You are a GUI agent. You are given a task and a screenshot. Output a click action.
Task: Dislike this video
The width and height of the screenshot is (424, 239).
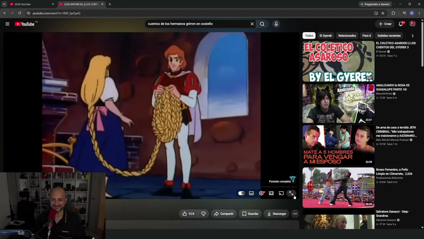[203, 214]
